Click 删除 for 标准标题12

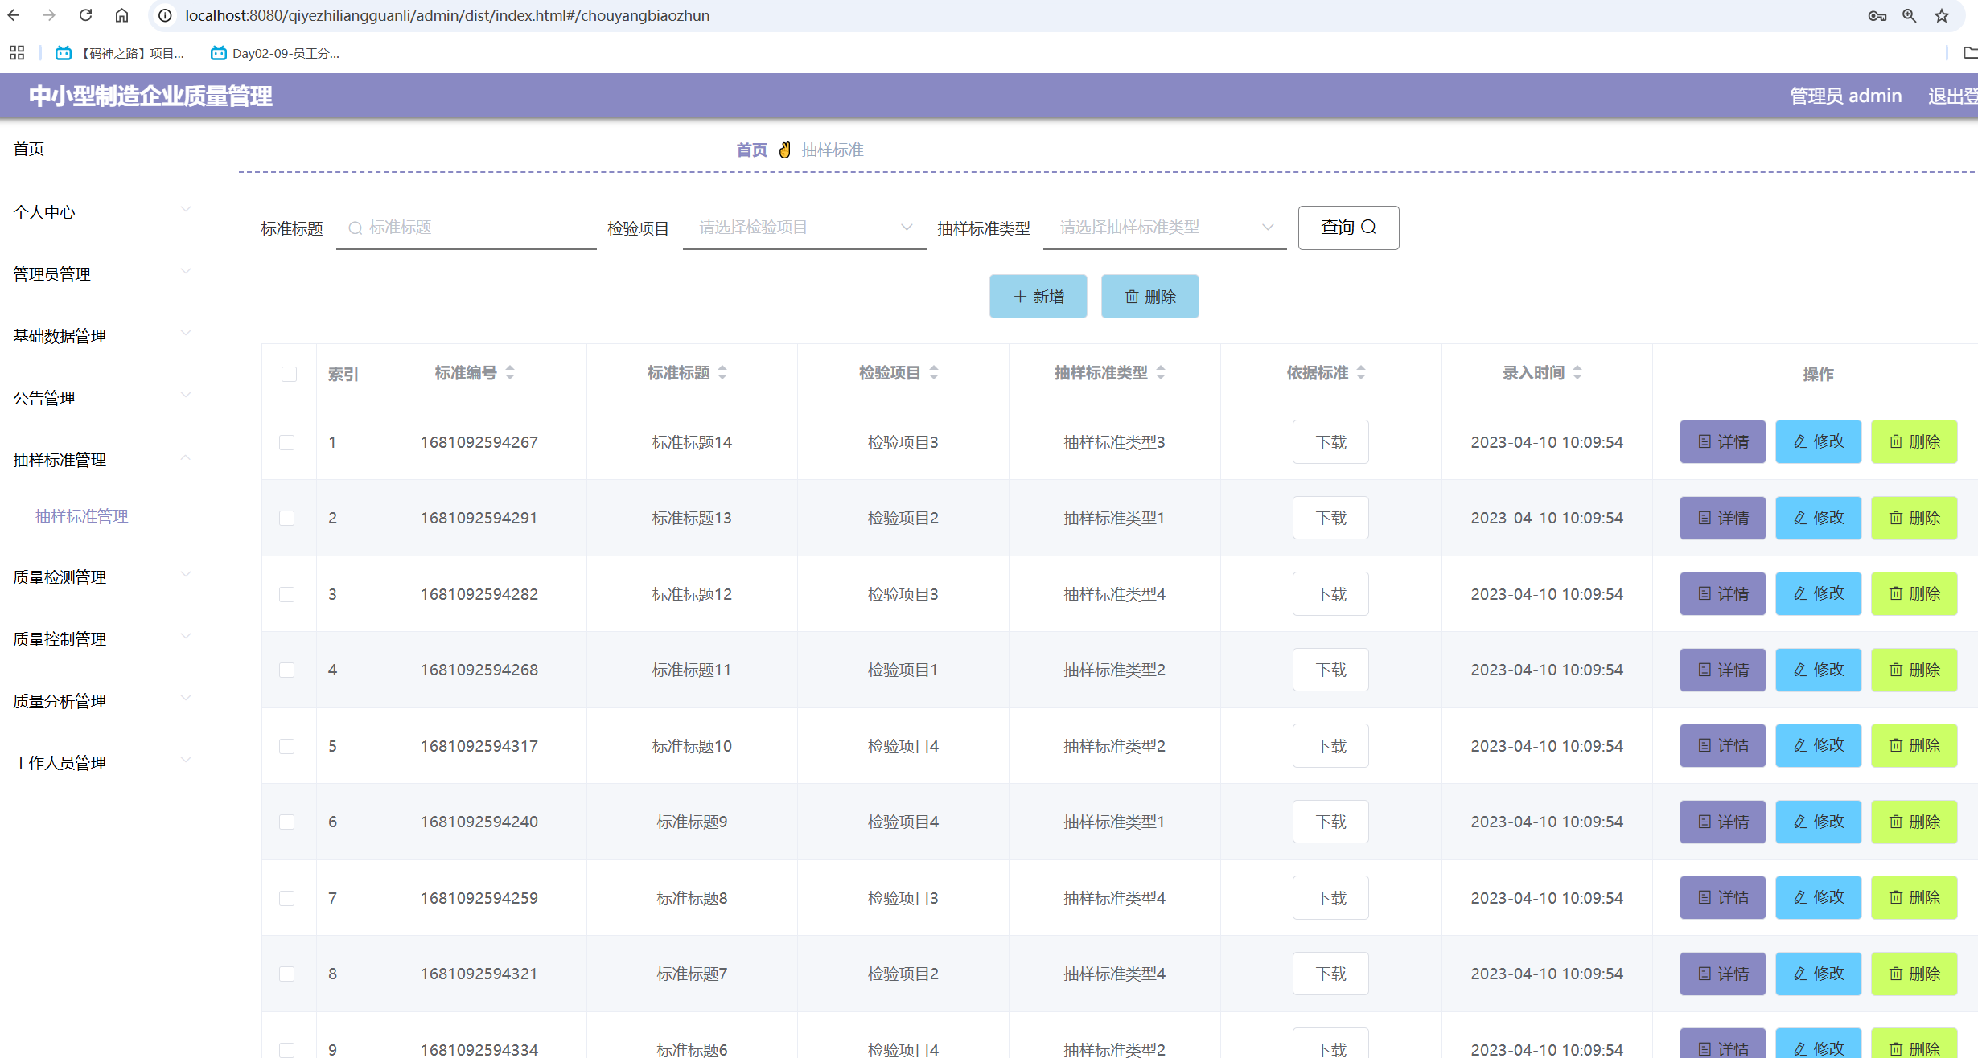pyautogui.click(x=1914, y=593)
